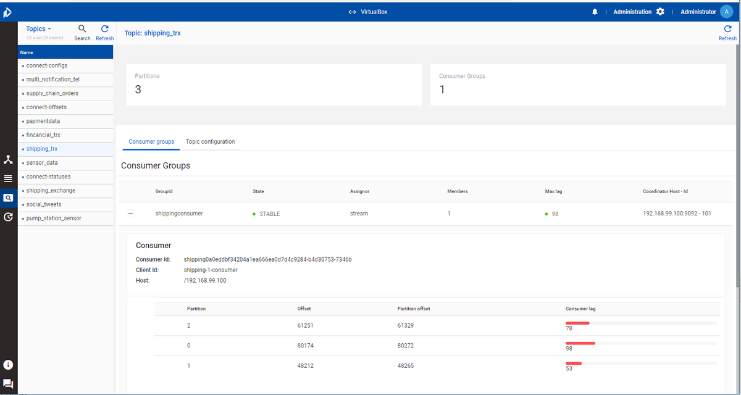Click the Administrator avatar circle

click(x=726, y=12)
